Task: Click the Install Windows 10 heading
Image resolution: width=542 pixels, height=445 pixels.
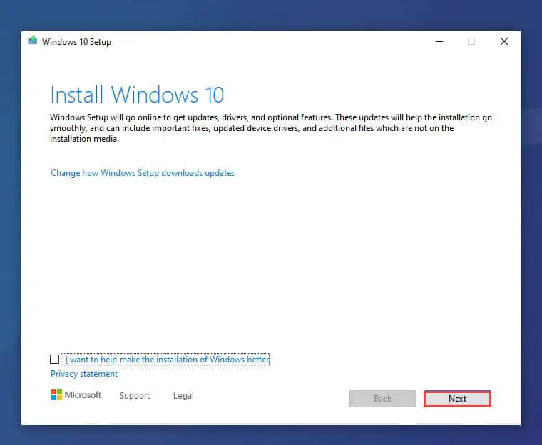Action: [137, 95]
